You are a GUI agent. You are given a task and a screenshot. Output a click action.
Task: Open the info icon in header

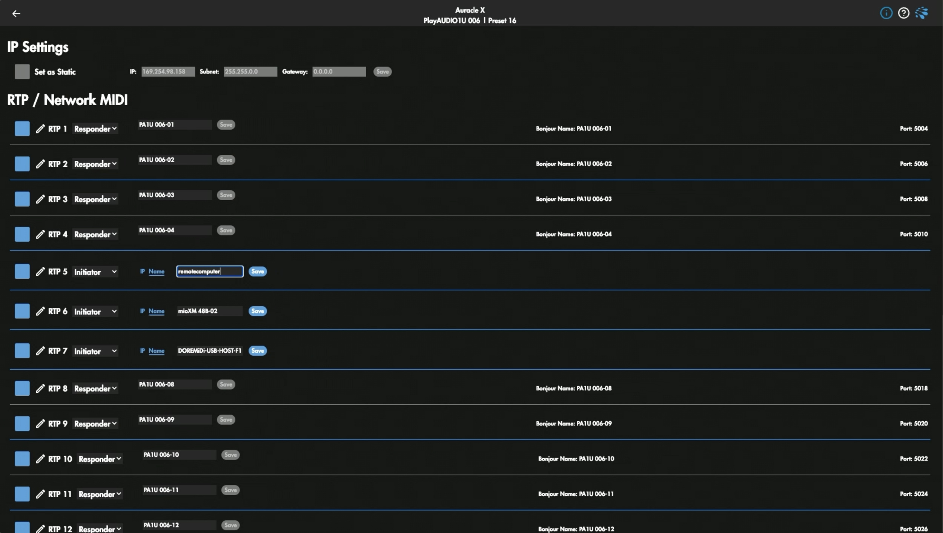(886, 13)
